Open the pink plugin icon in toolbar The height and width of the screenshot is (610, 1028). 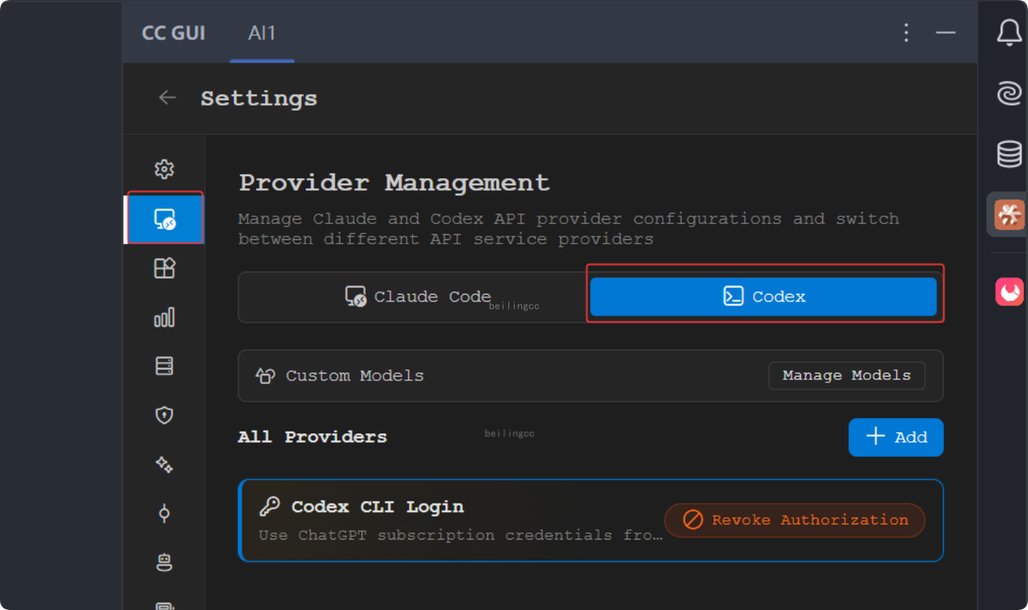(x=1010, y=291)
